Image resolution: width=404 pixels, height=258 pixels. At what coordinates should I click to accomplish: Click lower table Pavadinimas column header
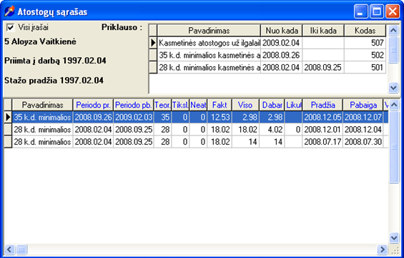tap(42, 105)
